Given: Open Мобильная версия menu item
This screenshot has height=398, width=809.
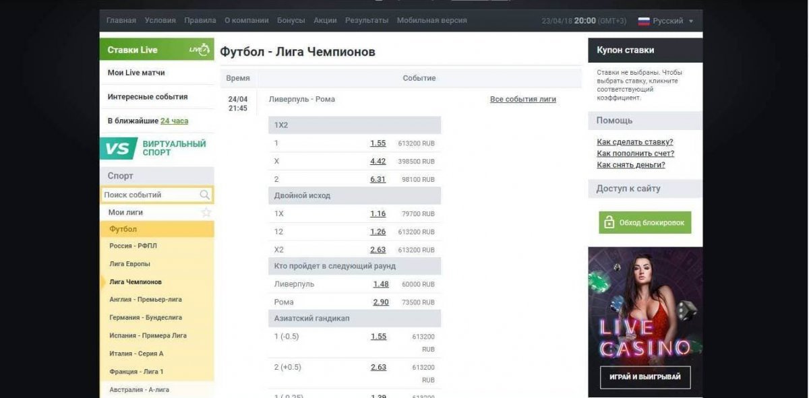Looking at the screenshot, I should click(432, 20).
